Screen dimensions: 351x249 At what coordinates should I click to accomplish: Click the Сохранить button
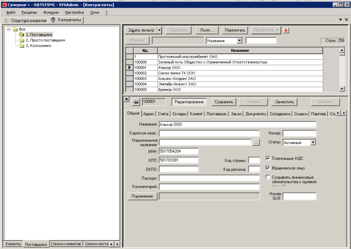coord(224,102)
